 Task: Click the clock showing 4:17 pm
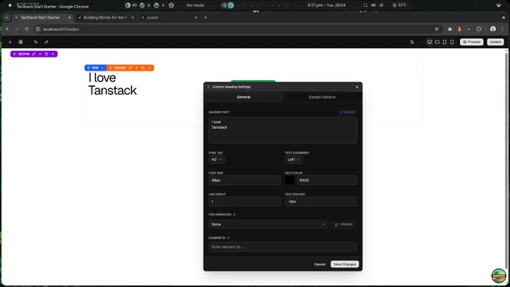pos(326,5)
